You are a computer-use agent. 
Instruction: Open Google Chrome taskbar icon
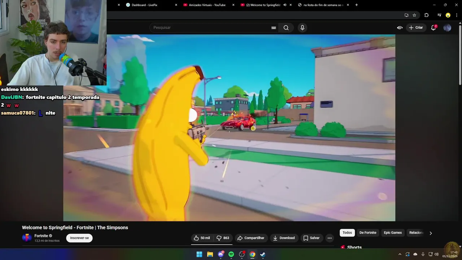(252, 254)
